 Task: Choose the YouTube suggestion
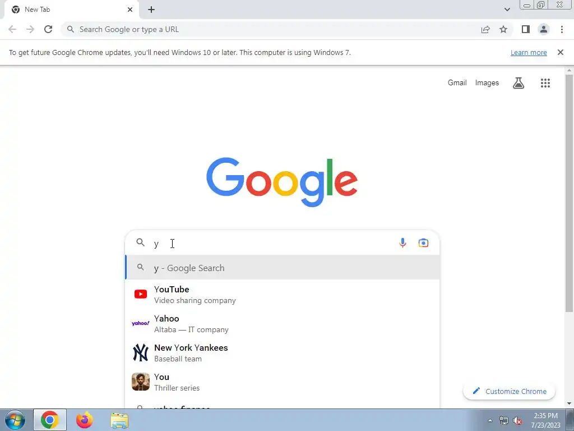283,294
